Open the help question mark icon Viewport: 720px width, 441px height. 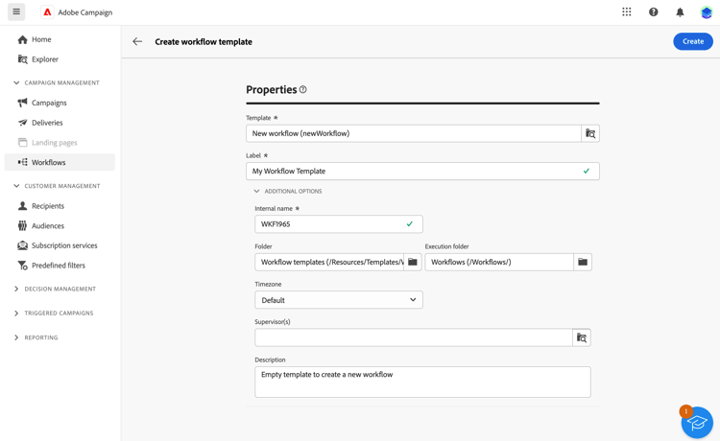[654, 12]
